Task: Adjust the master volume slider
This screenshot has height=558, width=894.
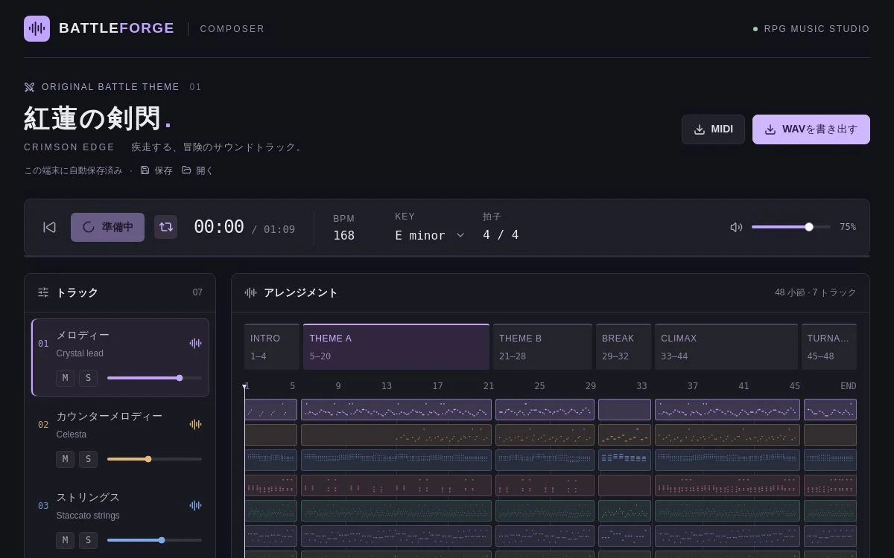Action: 791,227
